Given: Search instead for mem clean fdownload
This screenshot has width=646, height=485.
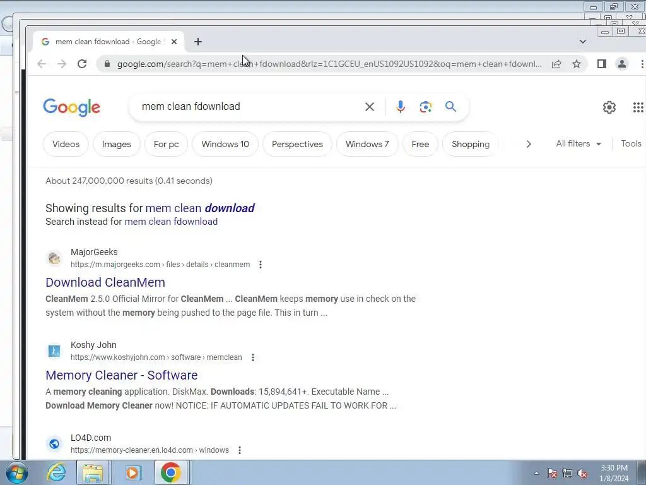Looking at the screenshot, I should pos(171,222).
